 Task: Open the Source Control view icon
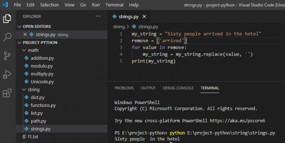pos(7,56)
